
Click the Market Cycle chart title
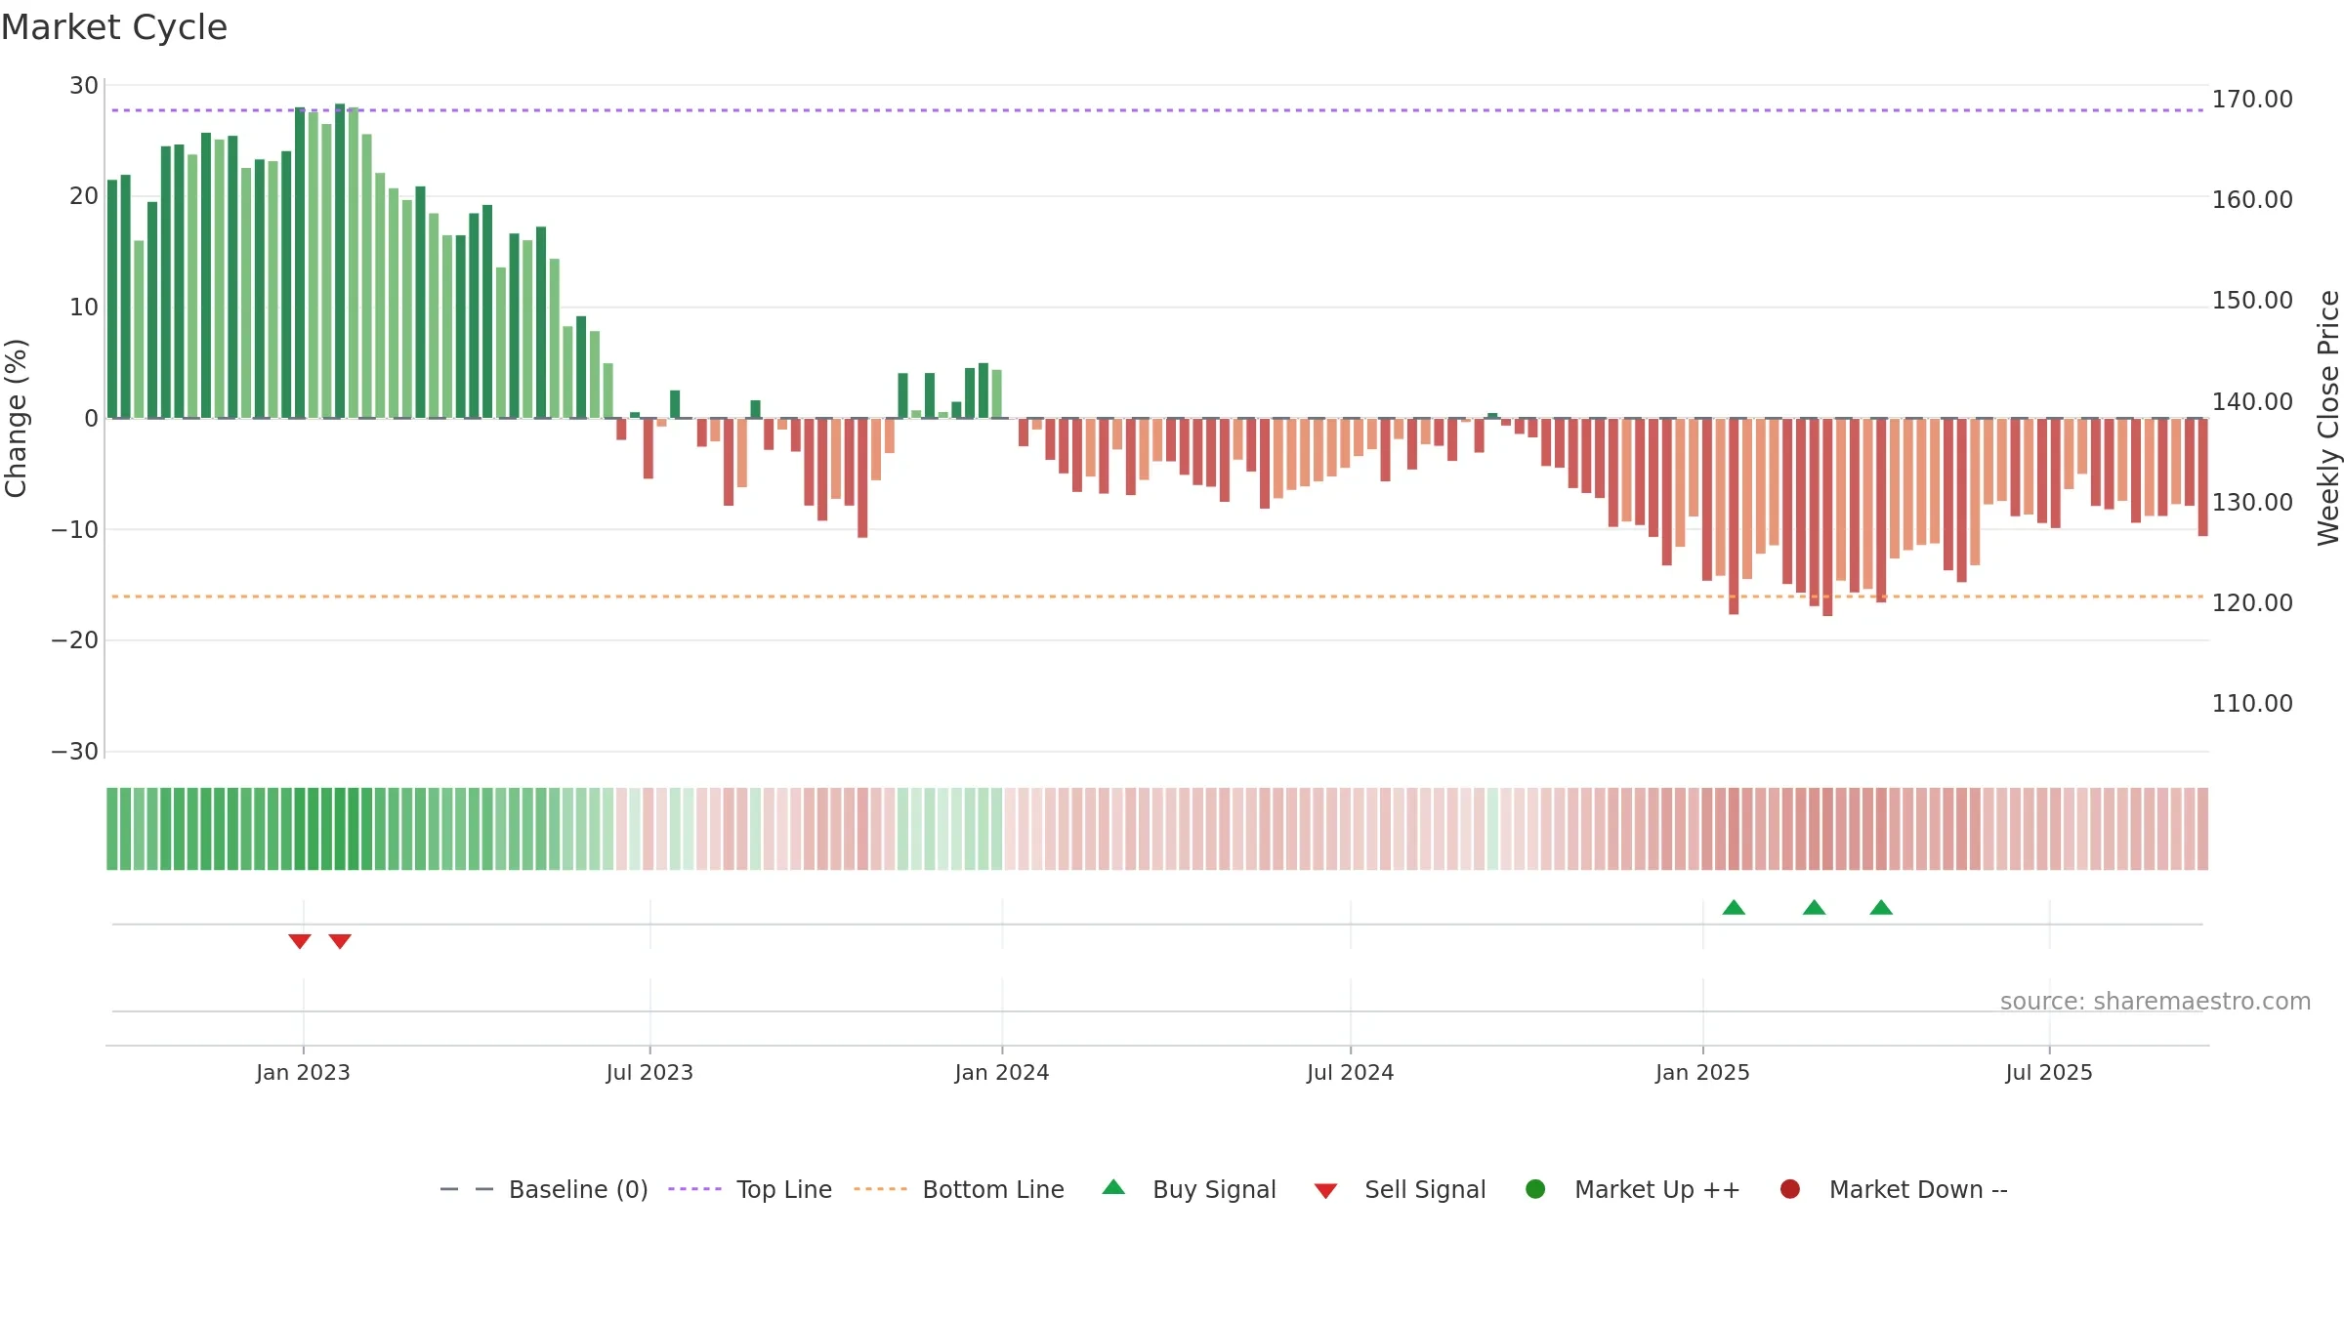(114, 27)
